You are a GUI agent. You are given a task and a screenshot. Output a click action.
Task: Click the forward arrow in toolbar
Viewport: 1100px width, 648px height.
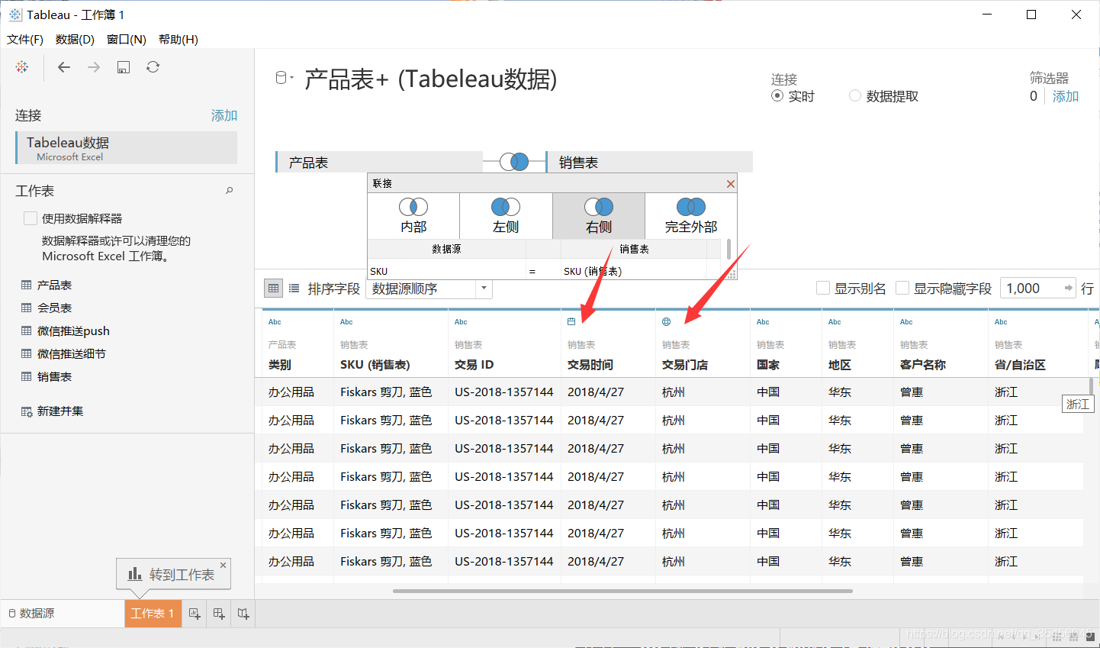click(94, 67)
